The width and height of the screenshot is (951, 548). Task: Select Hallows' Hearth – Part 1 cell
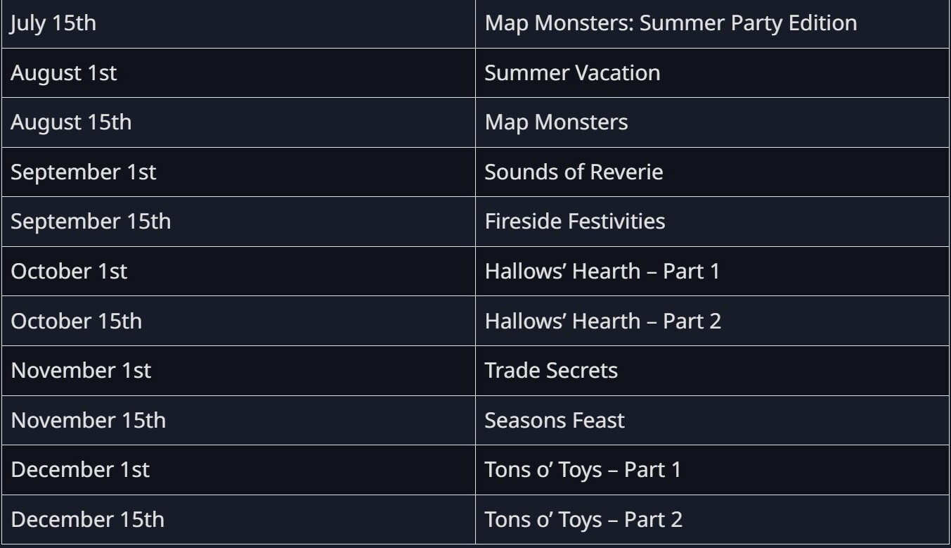[602, 271]
